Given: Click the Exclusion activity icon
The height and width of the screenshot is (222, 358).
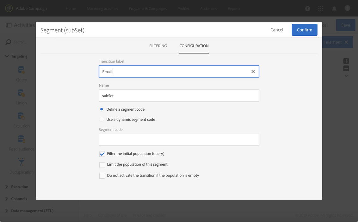Looking at the screenshot, I should pyautogui.click(x=21, y=116).
